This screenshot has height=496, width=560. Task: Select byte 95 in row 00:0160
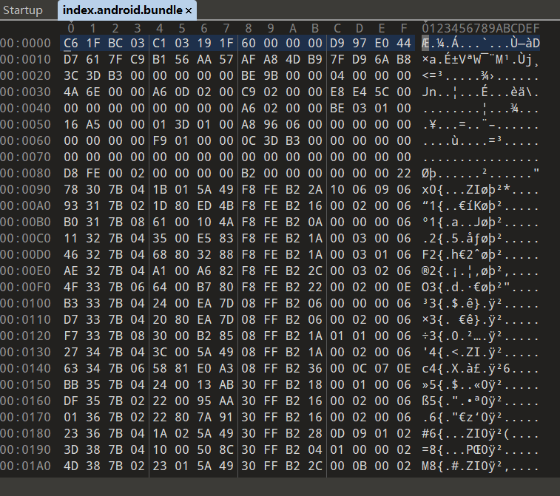pos(204,401)
